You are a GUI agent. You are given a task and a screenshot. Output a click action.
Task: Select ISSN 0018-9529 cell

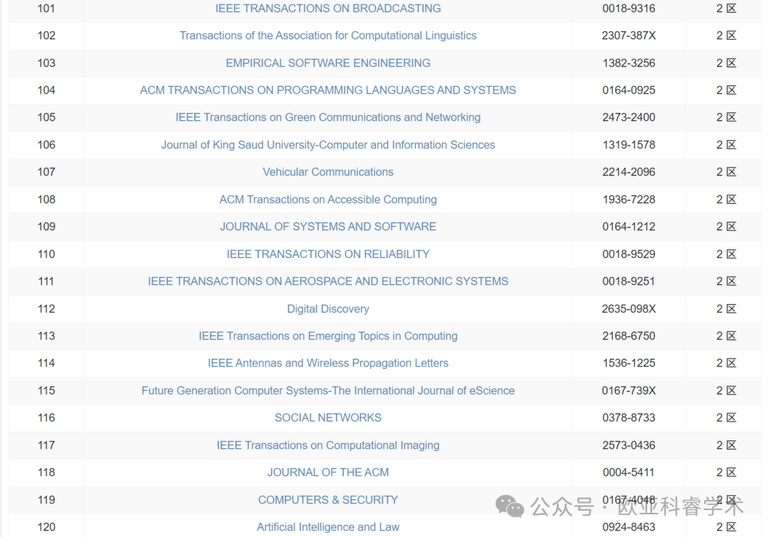(x=629, y=254)
